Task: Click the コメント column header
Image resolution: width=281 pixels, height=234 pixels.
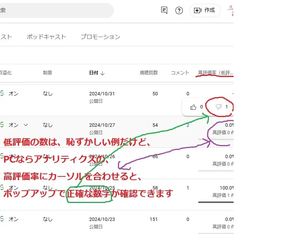Action: [180, 73]
